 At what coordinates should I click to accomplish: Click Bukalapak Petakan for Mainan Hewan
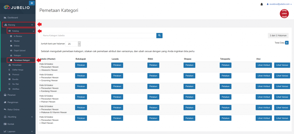[x=81, y=97]
